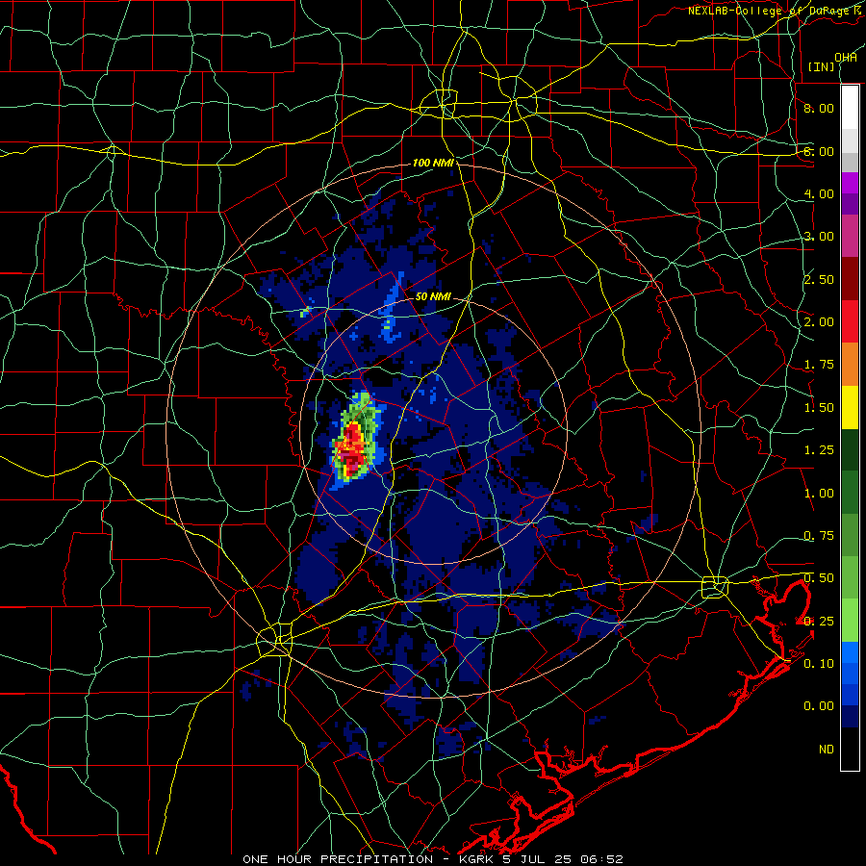866x866 pixels.
Task: Click the "1.25" legend value
Action: tap(819, 450)
